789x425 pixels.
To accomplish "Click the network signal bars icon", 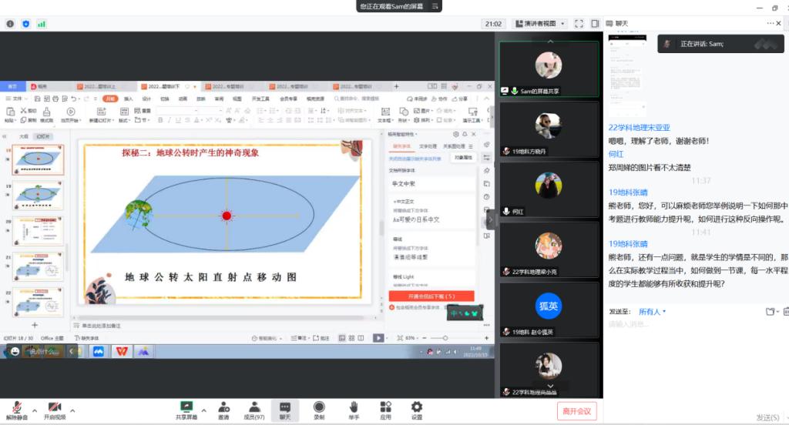I will (42, 24).
